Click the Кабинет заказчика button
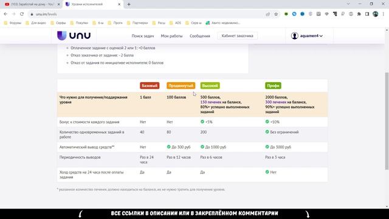389x219 pixels. click(238, 36)
